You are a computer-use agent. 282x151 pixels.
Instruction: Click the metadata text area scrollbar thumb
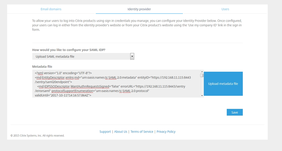click(x=202, y=75)
